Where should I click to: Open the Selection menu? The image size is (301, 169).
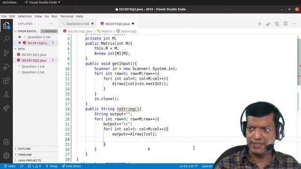(25, 16)
